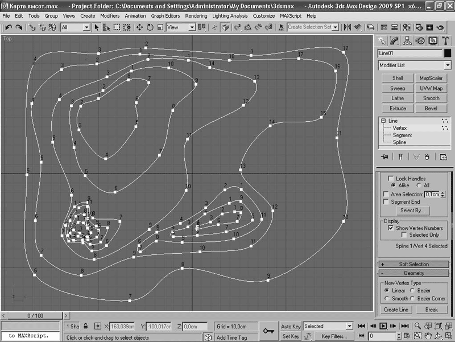This screenshot has height=342, width=455.
Task: Check the Selected Only checkbox
Action: pyautogui.click(x=404, y=234)
